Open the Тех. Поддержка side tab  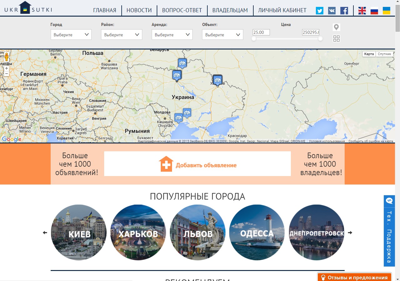389,231
